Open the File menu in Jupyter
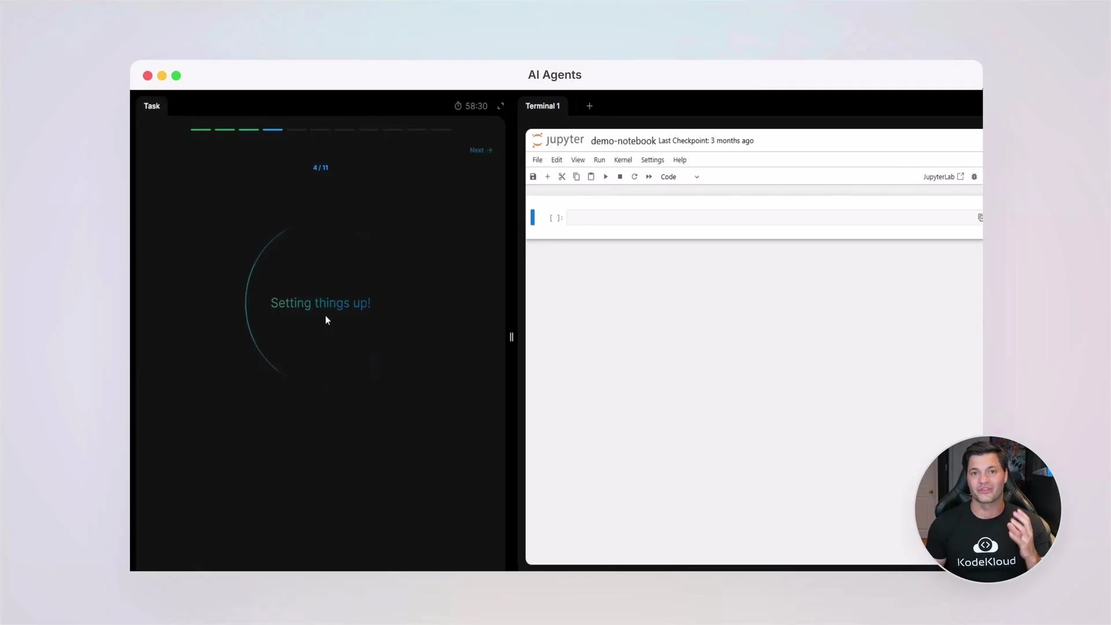Image resolution: width=1111 pixels, height=625 pixels. [538, 160]
